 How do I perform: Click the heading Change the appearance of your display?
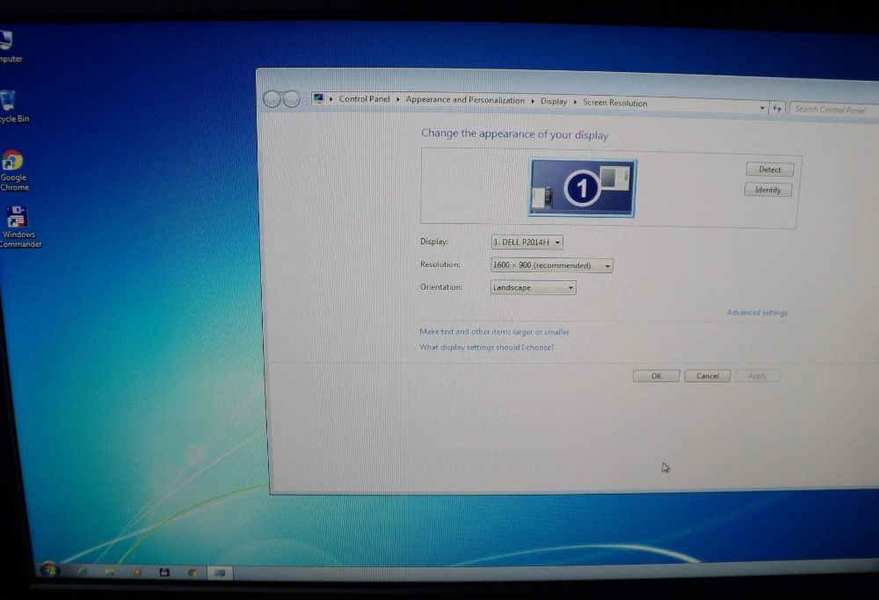(x=514, y=134)
